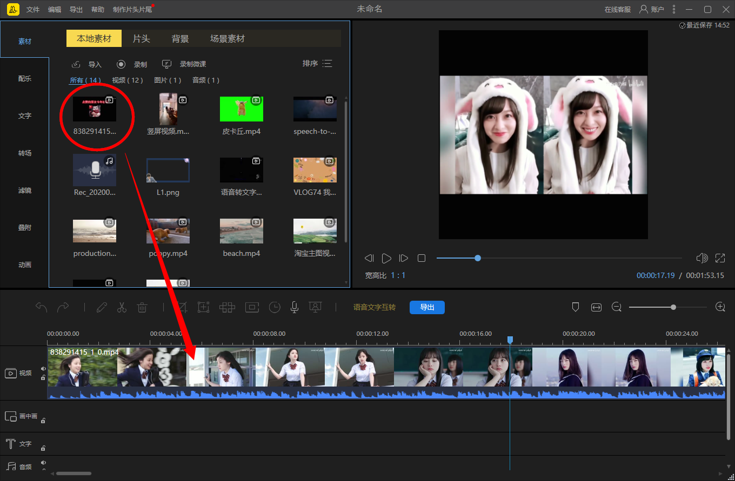Click the microphone voiceover icon

click(295, 307)
